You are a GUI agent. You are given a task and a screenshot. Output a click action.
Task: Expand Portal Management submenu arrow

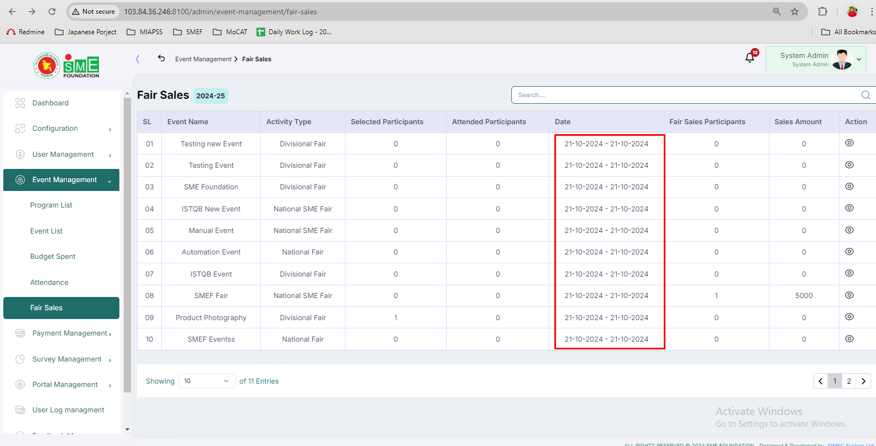(110, 385)
